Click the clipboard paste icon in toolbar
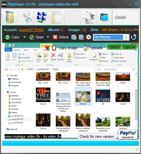The image size is (141, 154). (x=57, y=17)
